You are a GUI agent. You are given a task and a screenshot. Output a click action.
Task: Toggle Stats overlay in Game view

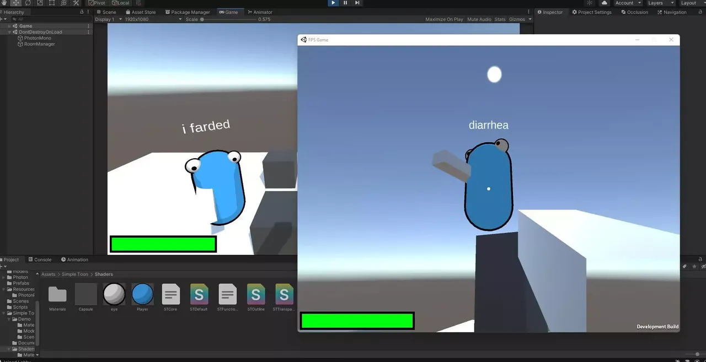[x=500, y=19]
